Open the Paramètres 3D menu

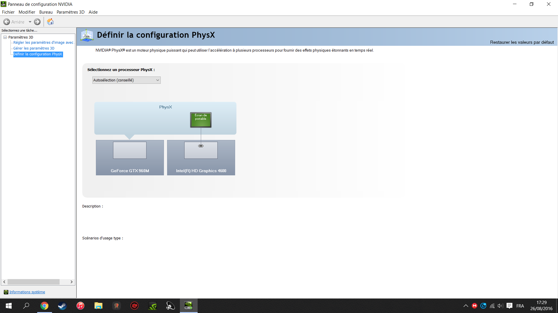[x=70, y=12]
